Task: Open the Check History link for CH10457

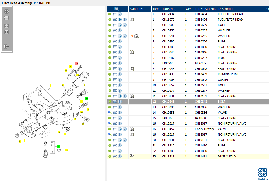Action: [x=204, y=129]
